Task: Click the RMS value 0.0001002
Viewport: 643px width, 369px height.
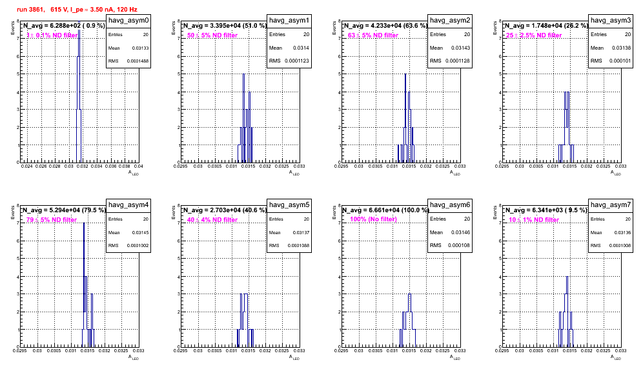Action: (x=138, y=246)
